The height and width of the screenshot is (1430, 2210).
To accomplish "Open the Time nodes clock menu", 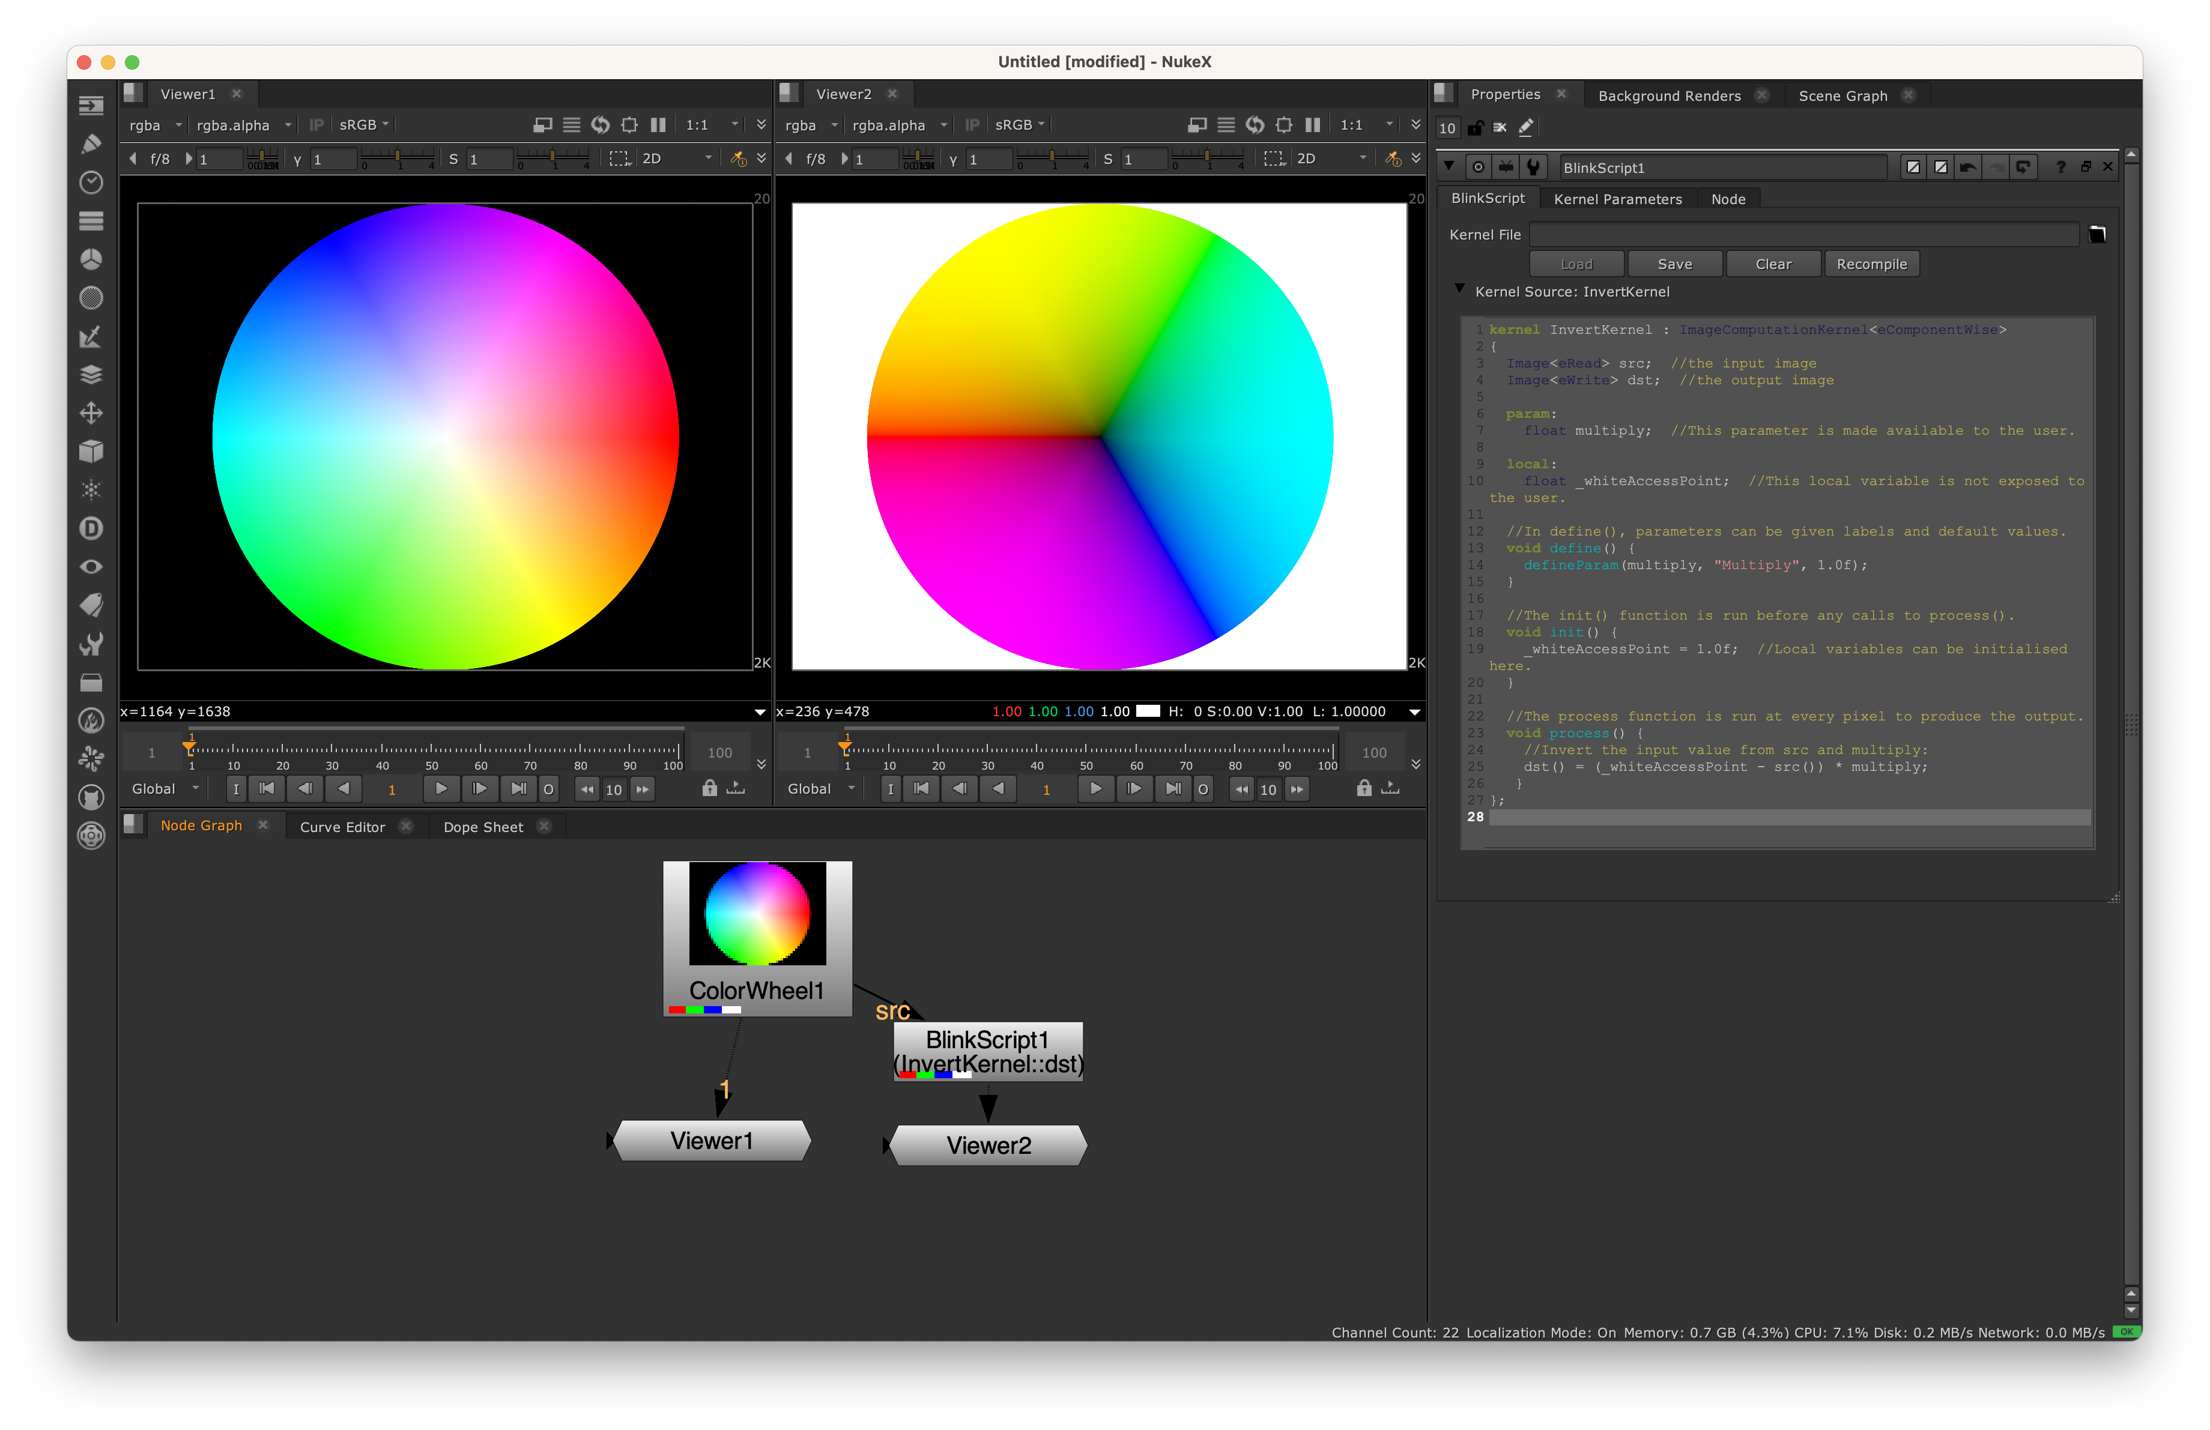I will pyautogui.click(x=91, y=183).
